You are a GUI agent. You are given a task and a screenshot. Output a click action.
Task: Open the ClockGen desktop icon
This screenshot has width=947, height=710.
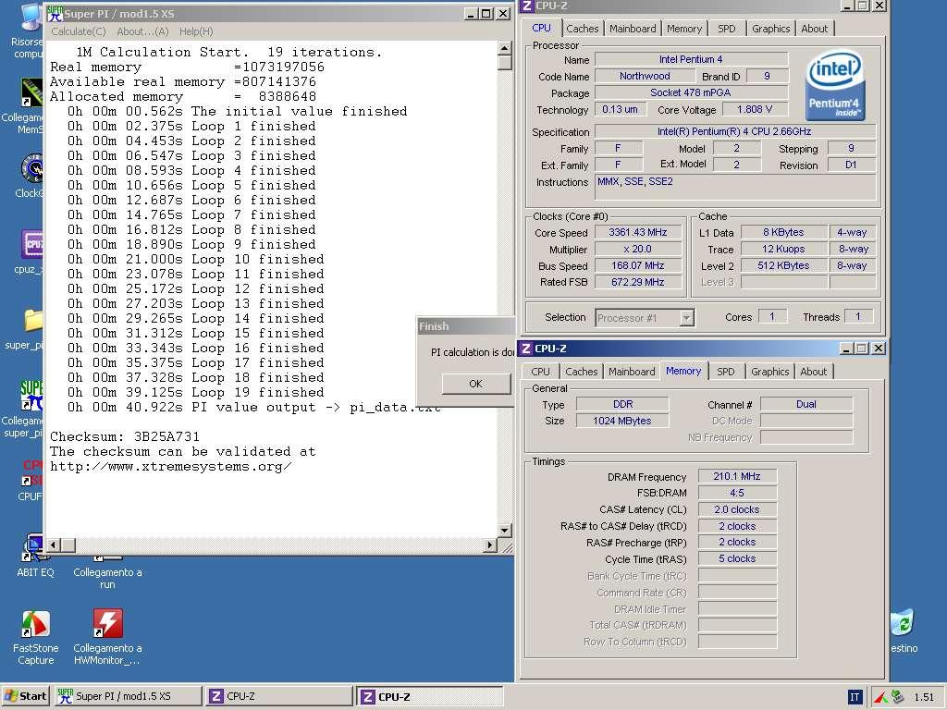pos(31,169)
